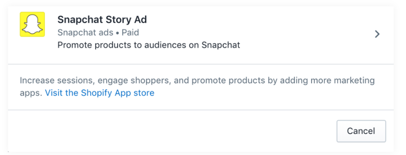Click the "Increase sessions, engage shoppers" paragraph text
This screenshot has height=155, width=406.
click(197, 87)
